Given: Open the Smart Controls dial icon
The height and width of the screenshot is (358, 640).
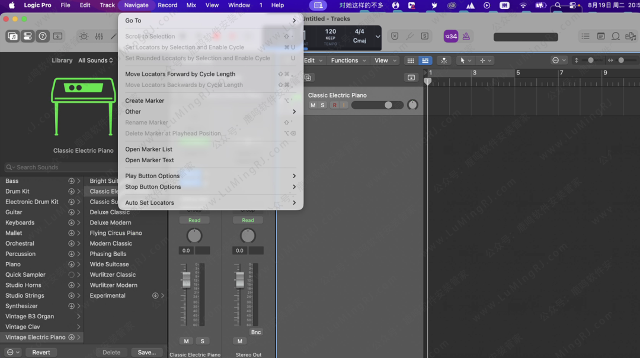Looking at the screenshot, I should 84,37.
